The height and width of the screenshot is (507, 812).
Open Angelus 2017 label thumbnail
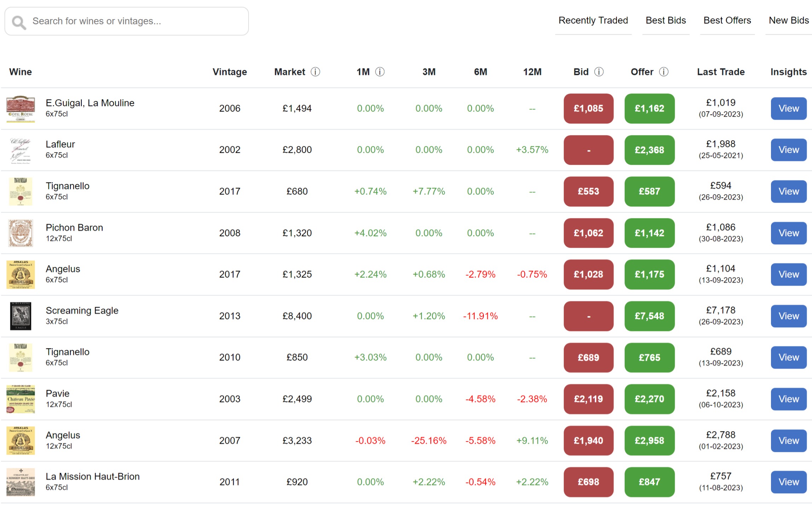(x=21, y=275)
